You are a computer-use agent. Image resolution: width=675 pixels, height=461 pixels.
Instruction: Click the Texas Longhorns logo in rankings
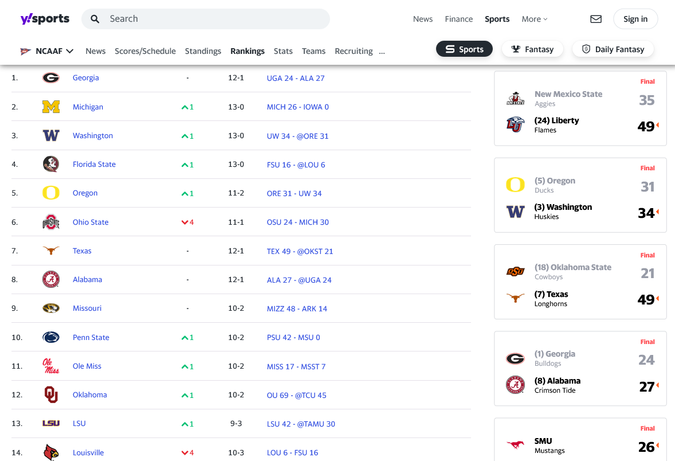click(51, 251)
